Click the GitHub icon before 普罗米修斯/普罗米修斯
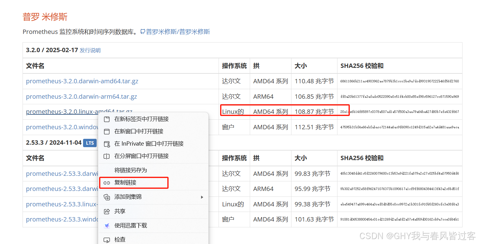The image size is (477, 244). [143, 32]
